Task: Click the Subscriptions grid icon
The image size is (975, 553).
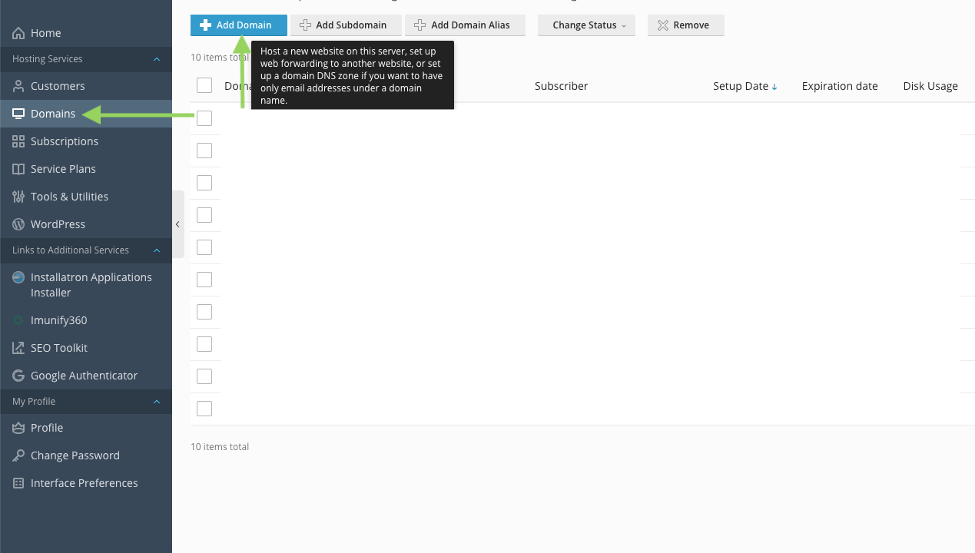Action: (18, 141)
